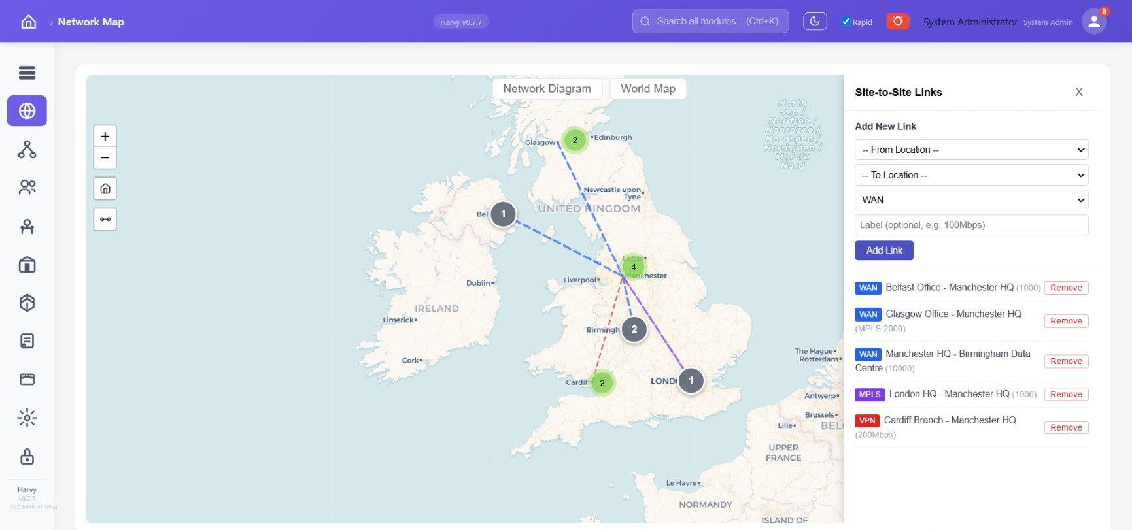The image size is (1132, 530).
Task: Close the Site-to-Site Links panel
Action: (x=1079, y=92)
